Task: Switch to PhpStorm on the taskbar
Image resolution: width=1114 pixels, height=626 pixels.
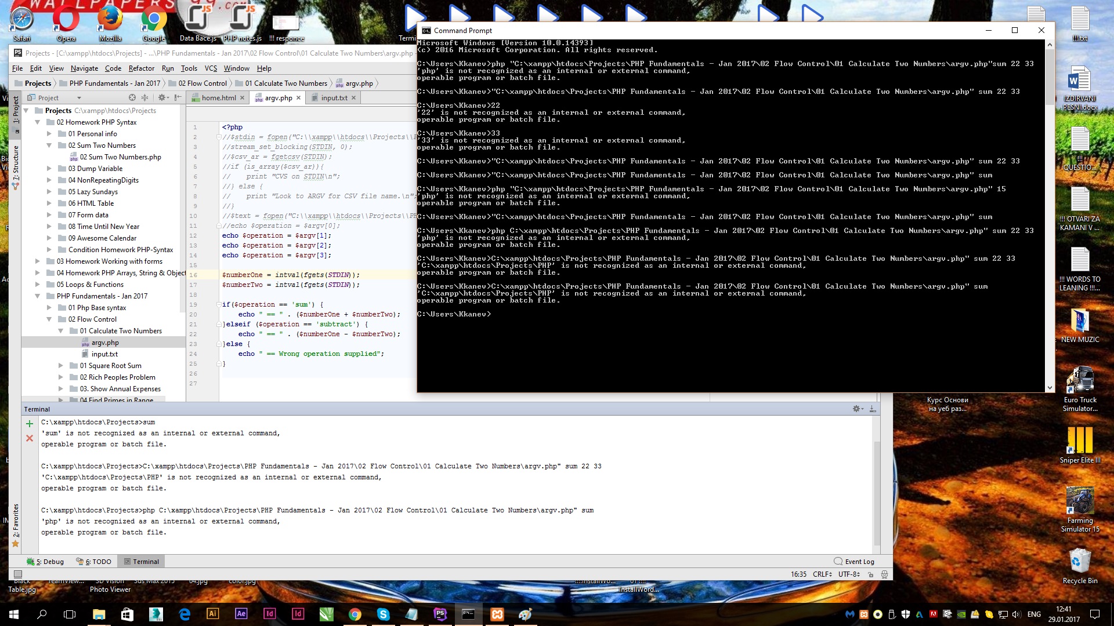Action: click(x=440, y=614)
